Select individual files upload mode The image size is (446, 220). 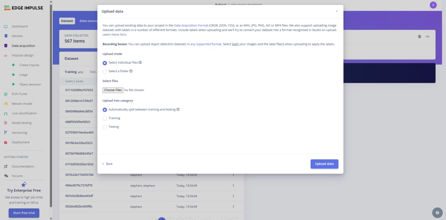click(x=105, y=63)
